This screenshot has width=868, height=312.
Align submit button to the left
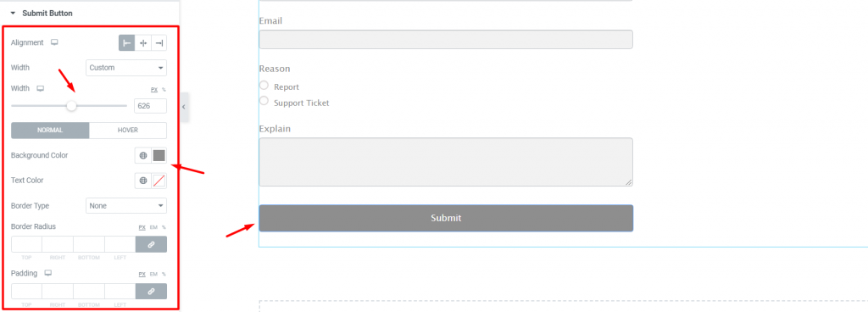click(127, 43)
